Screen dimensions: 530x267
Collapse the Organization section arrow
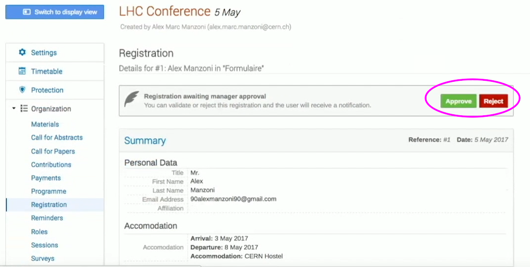(x=14, y=108)
